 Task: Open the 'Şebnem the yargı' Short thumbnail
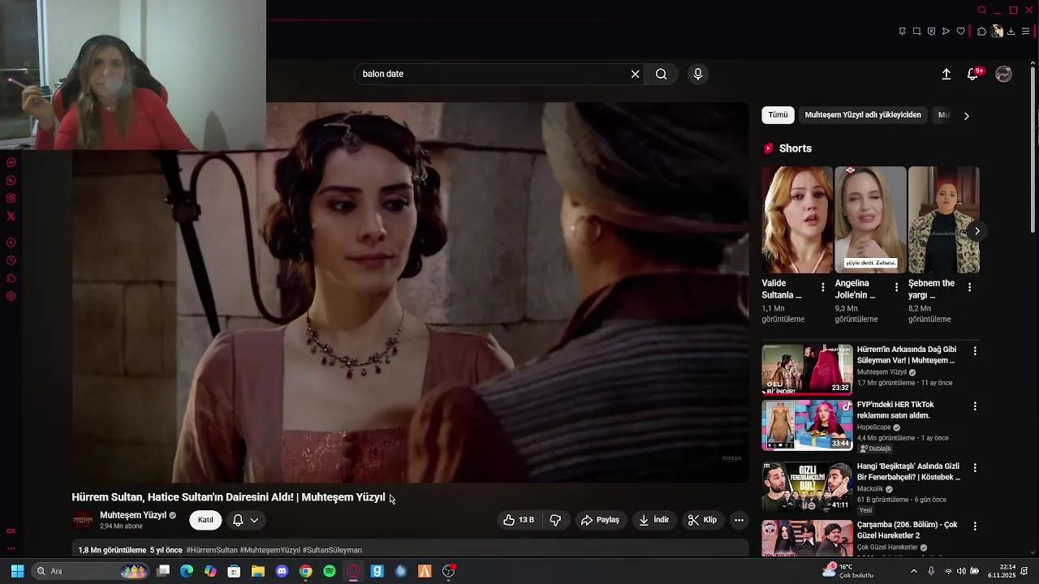click(943, 220)
